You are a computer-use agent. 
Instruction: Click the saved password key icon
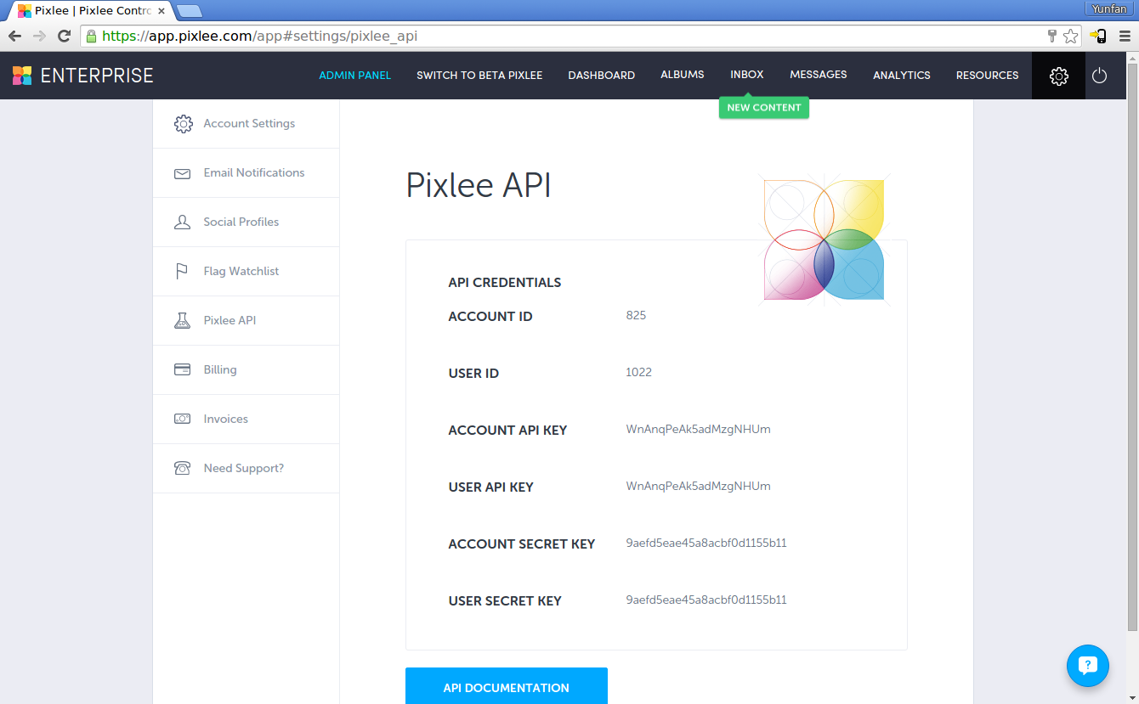click(1052, 37)
